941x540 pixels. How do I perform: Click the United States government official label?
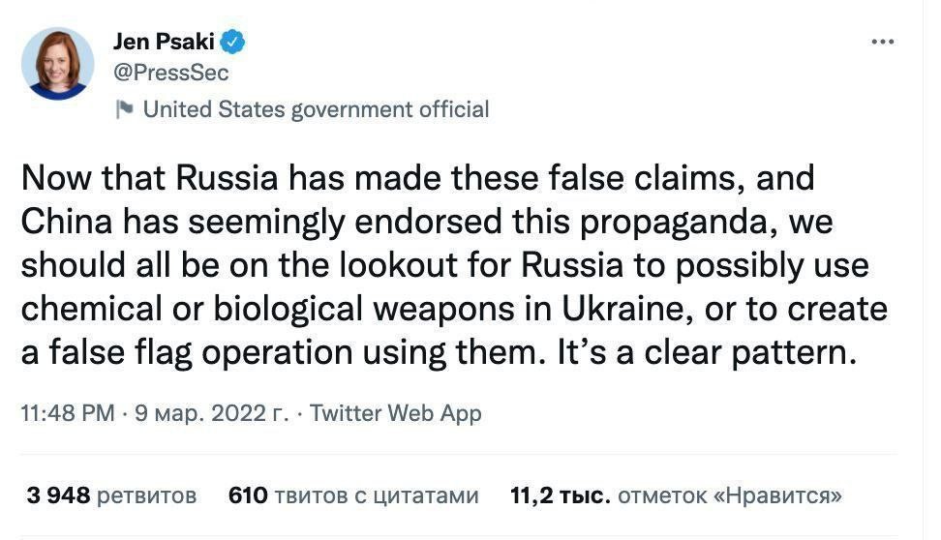point(316,109)
